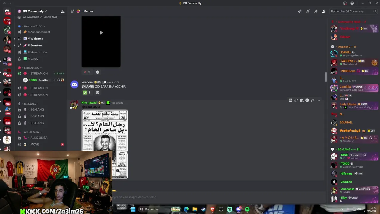
Task: Open Brave browser from the taskbar
Action: (x=212, y=209)
